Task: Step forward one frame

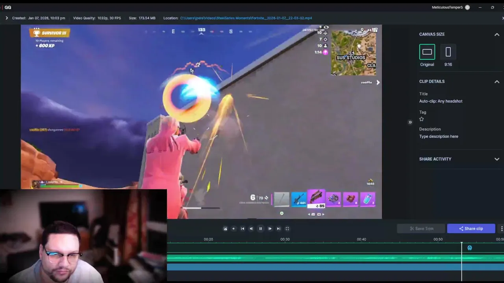Action: 270,228
